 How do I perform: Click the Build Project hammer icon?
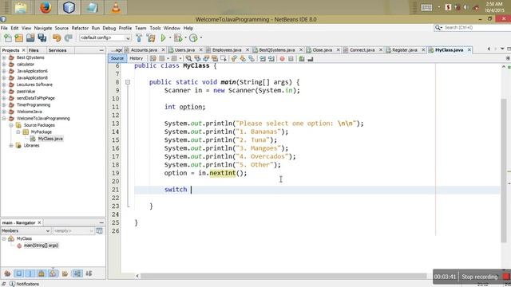pyautogui.click(x=139, y=38)
